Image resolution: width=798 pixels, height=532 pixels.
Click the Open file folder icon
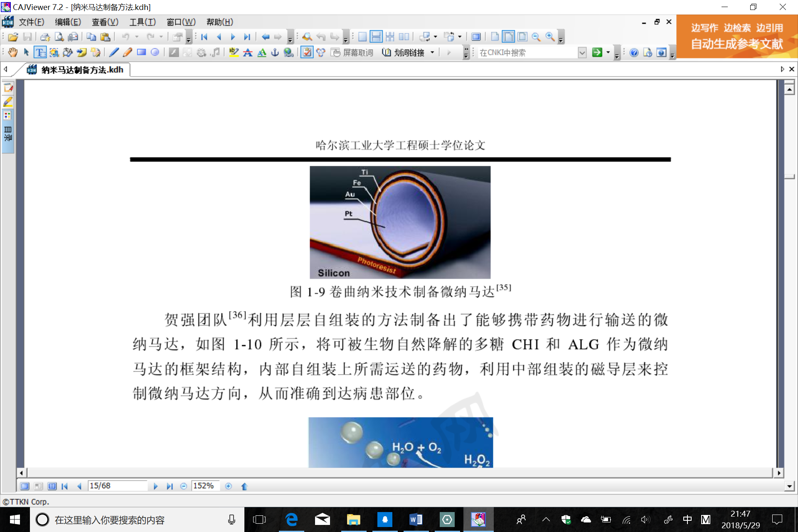point(13,37)
